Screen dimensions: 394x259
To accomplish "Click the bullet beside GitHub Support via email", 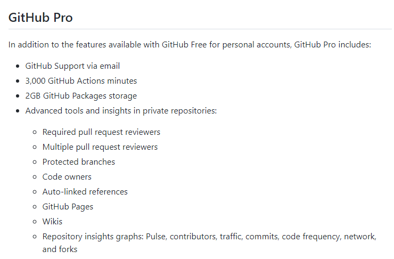I will tap(18, 67).
